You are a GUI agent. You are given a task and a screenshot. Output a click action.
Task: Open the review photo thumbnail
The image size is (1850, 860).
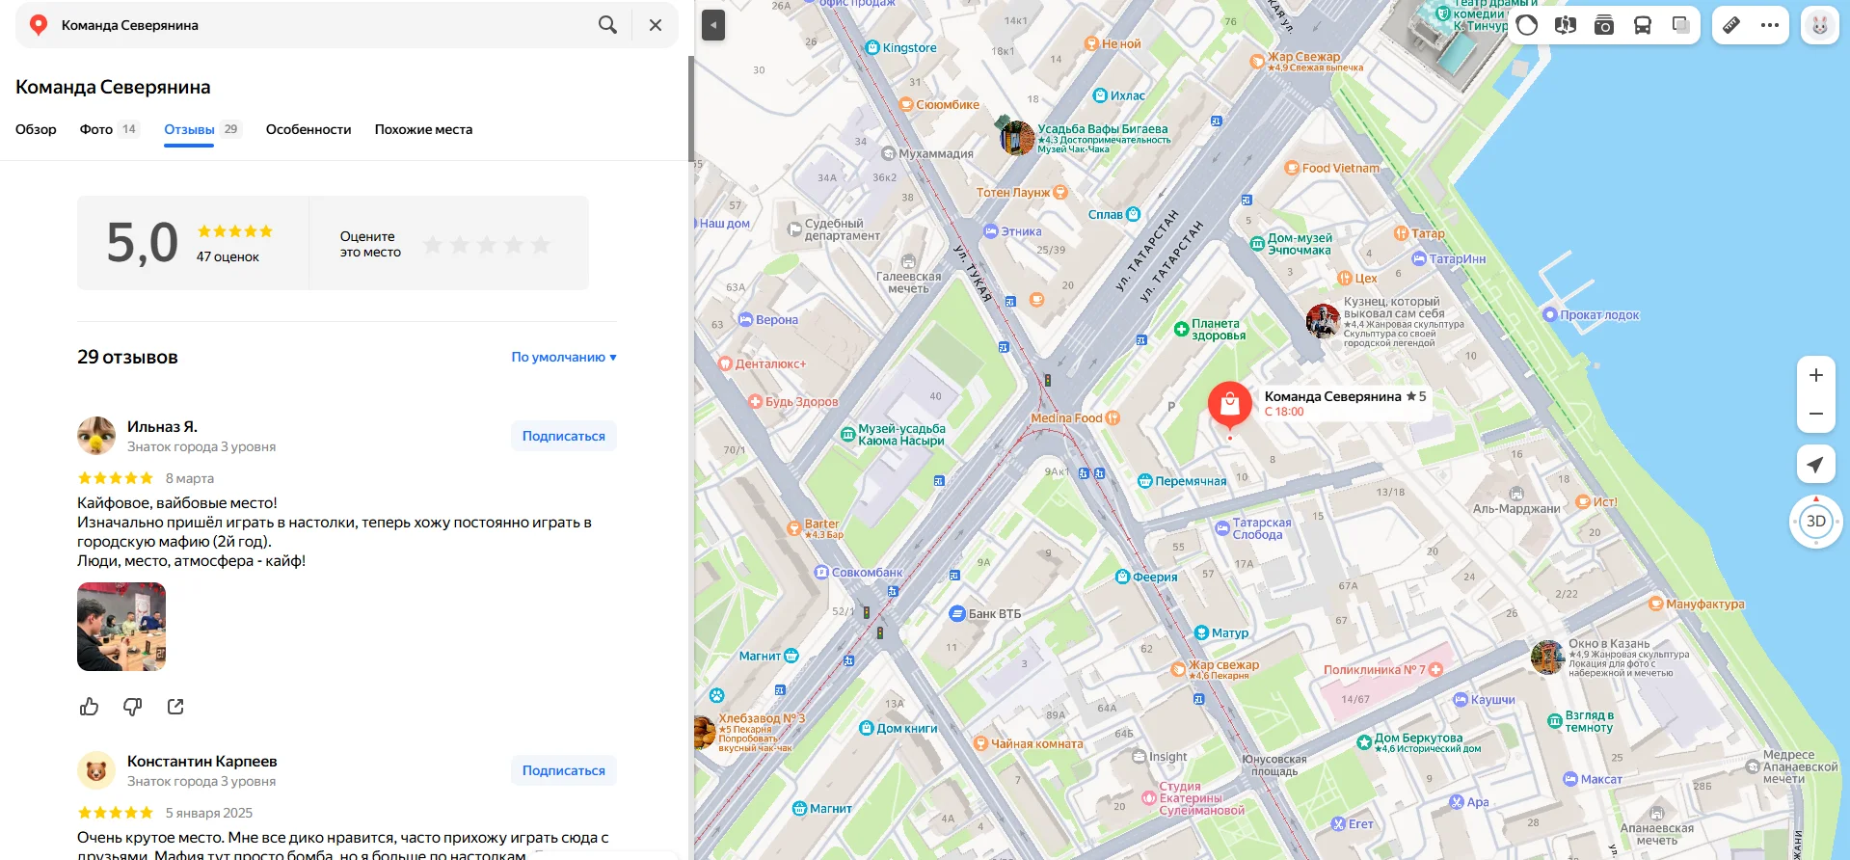[x=121, y=627]
